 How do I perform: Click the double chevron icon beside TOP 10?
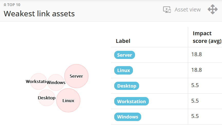coord(5,5)
